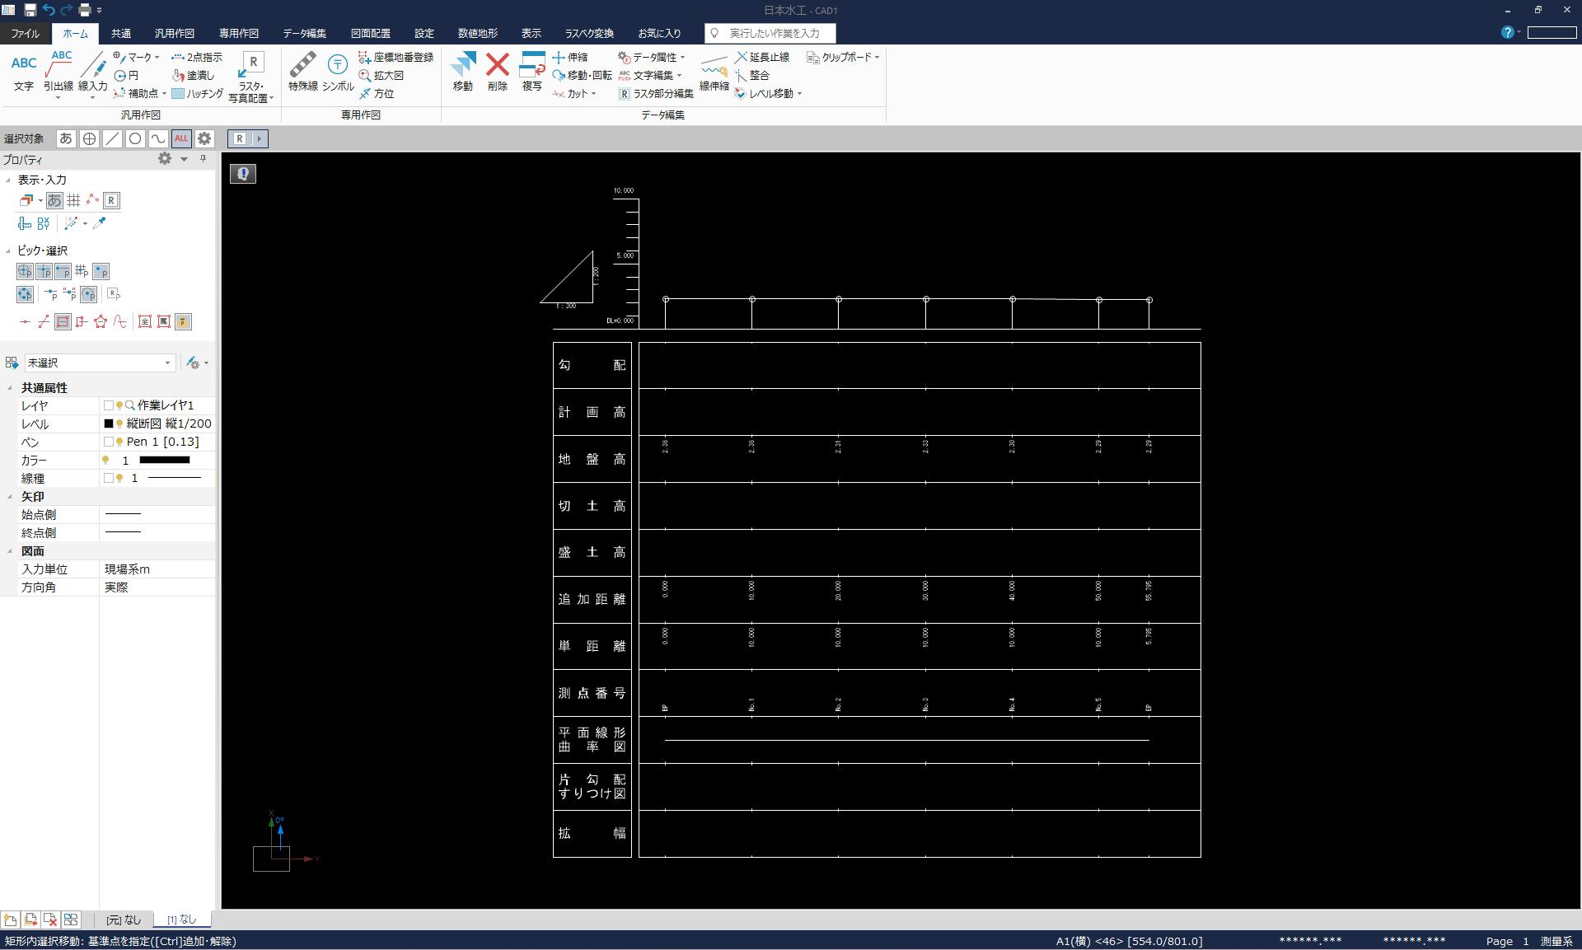Screen dimensions: 1582x950
Task: Select the 移動・回転 move-rotate tool
Action: tap(582, 75)
